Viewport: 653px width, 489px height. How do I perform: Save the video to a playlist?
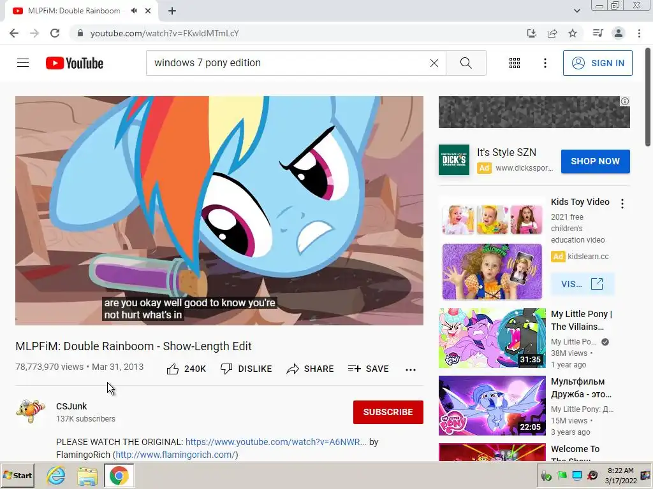[368, 369]
